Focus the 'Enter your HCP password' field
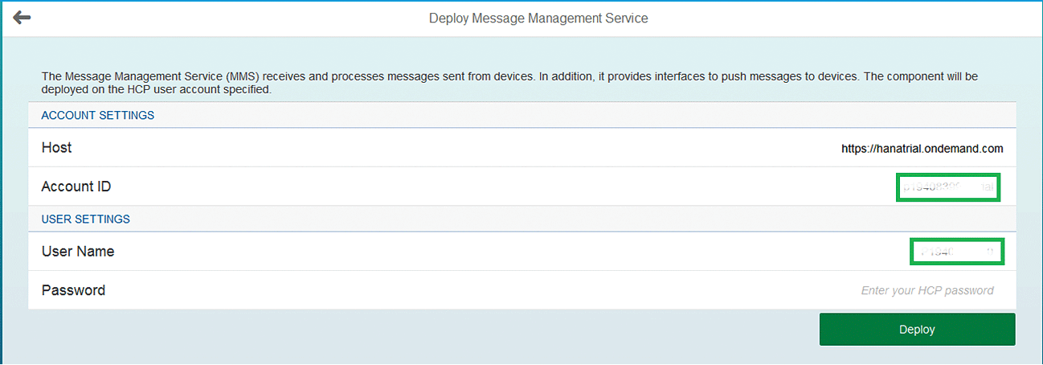The width and height of the screenshot is (1043, 365). point(926,290)
